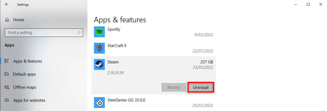The width and height of the screenshot is (327, 111).
Task: Click the back arrow in Settings
Action: (7, 4)
